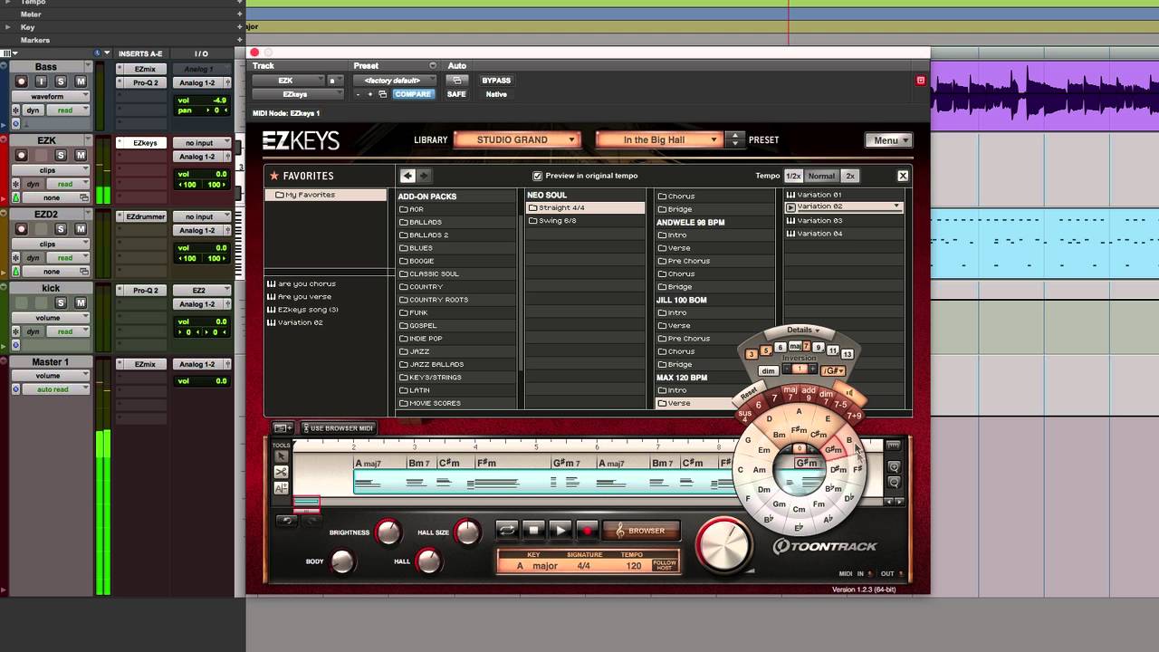Zoom in on the EZkeys song track
Screen dimensions: 1159x652
[x=894, y=467]
